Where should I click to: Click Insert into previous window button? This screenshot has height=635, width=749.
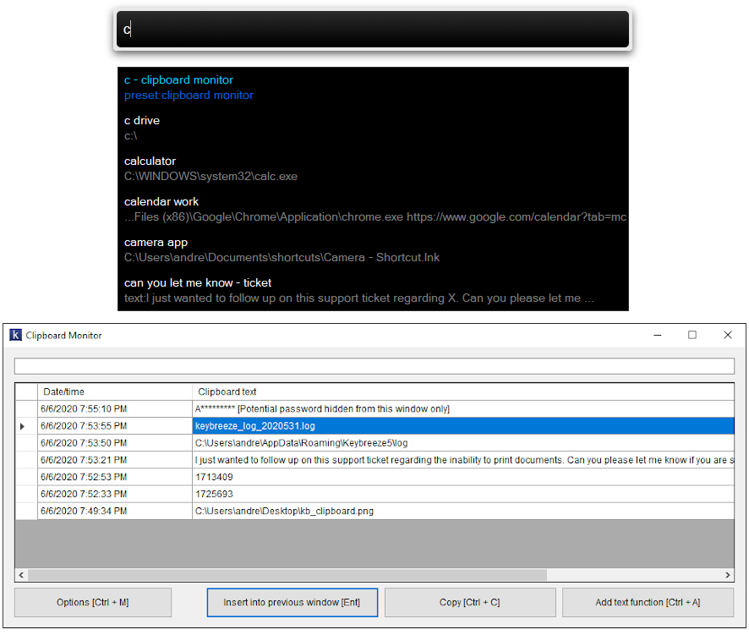(292, 603)
